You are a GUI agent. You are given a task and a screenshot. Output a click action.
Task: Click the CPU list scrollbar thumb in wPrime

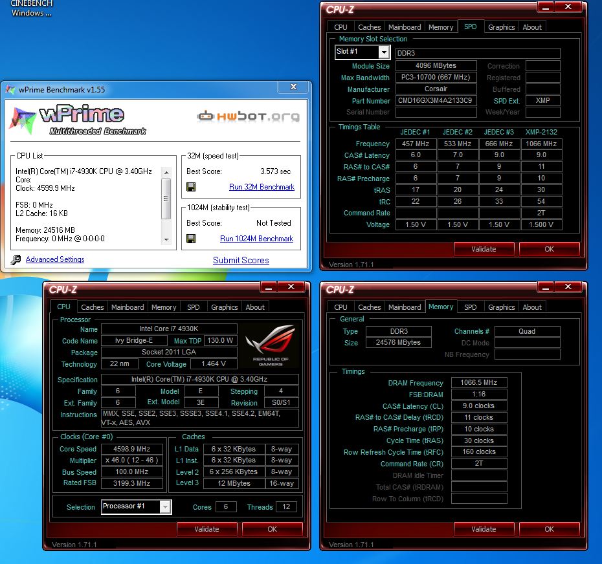coord(166,199)
